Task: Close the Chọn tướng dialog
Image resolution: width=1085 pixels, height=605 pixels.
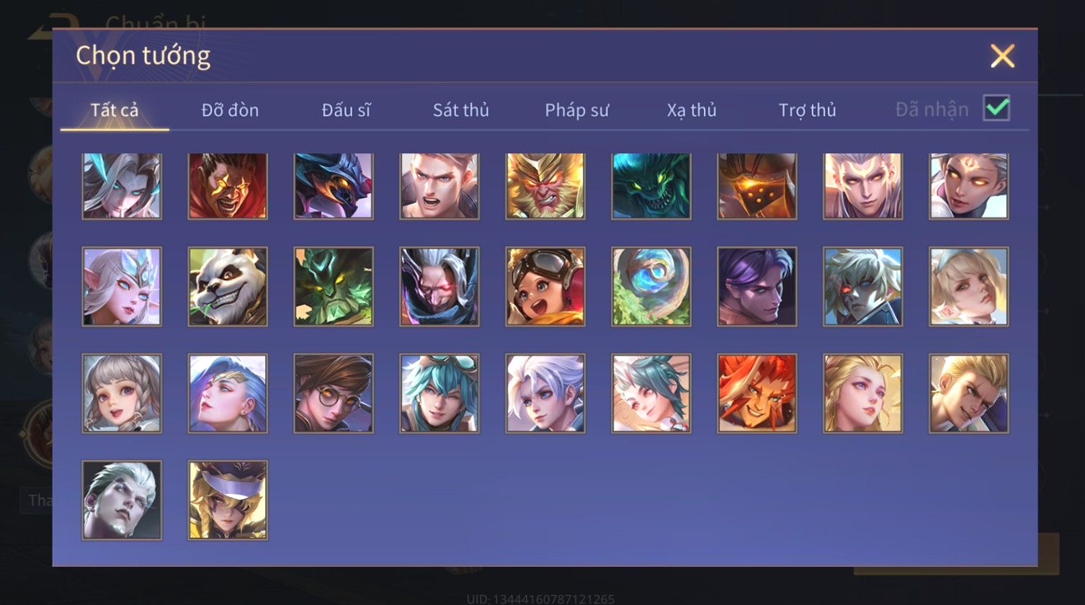Action: [x=1002, y=56]
